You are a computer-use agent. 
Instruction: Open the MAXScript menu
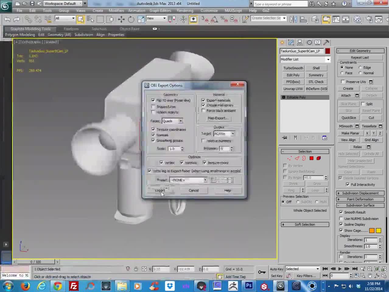(x=233, y=11)
